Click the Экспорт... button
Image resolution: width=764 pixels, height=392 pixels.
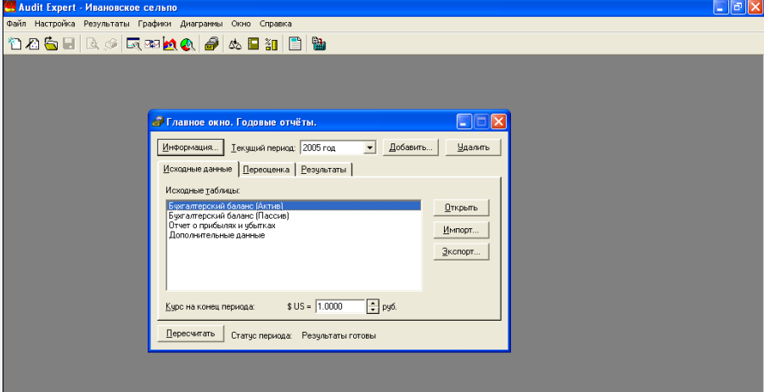click(x=461, y=252)
